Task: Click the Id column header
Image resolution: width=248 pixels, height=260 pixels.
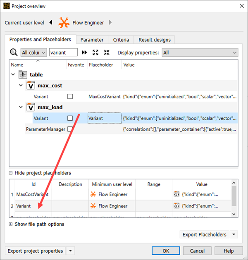Action: (33, 184)
